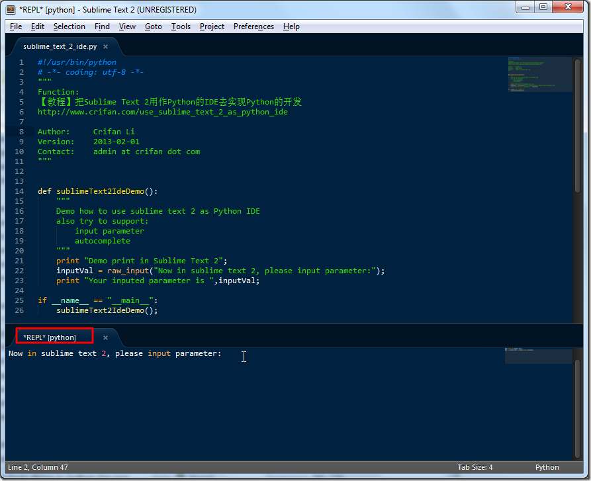Viewport: 591px width, 481px height.
Task: Click the system menu icon at window top-left
Action: coord(9,9)
